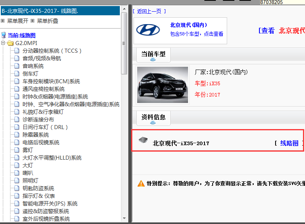Click document icon for 照明灯
Image resolution: width=305 pixels, height=224 pixels.
point(17,181)
